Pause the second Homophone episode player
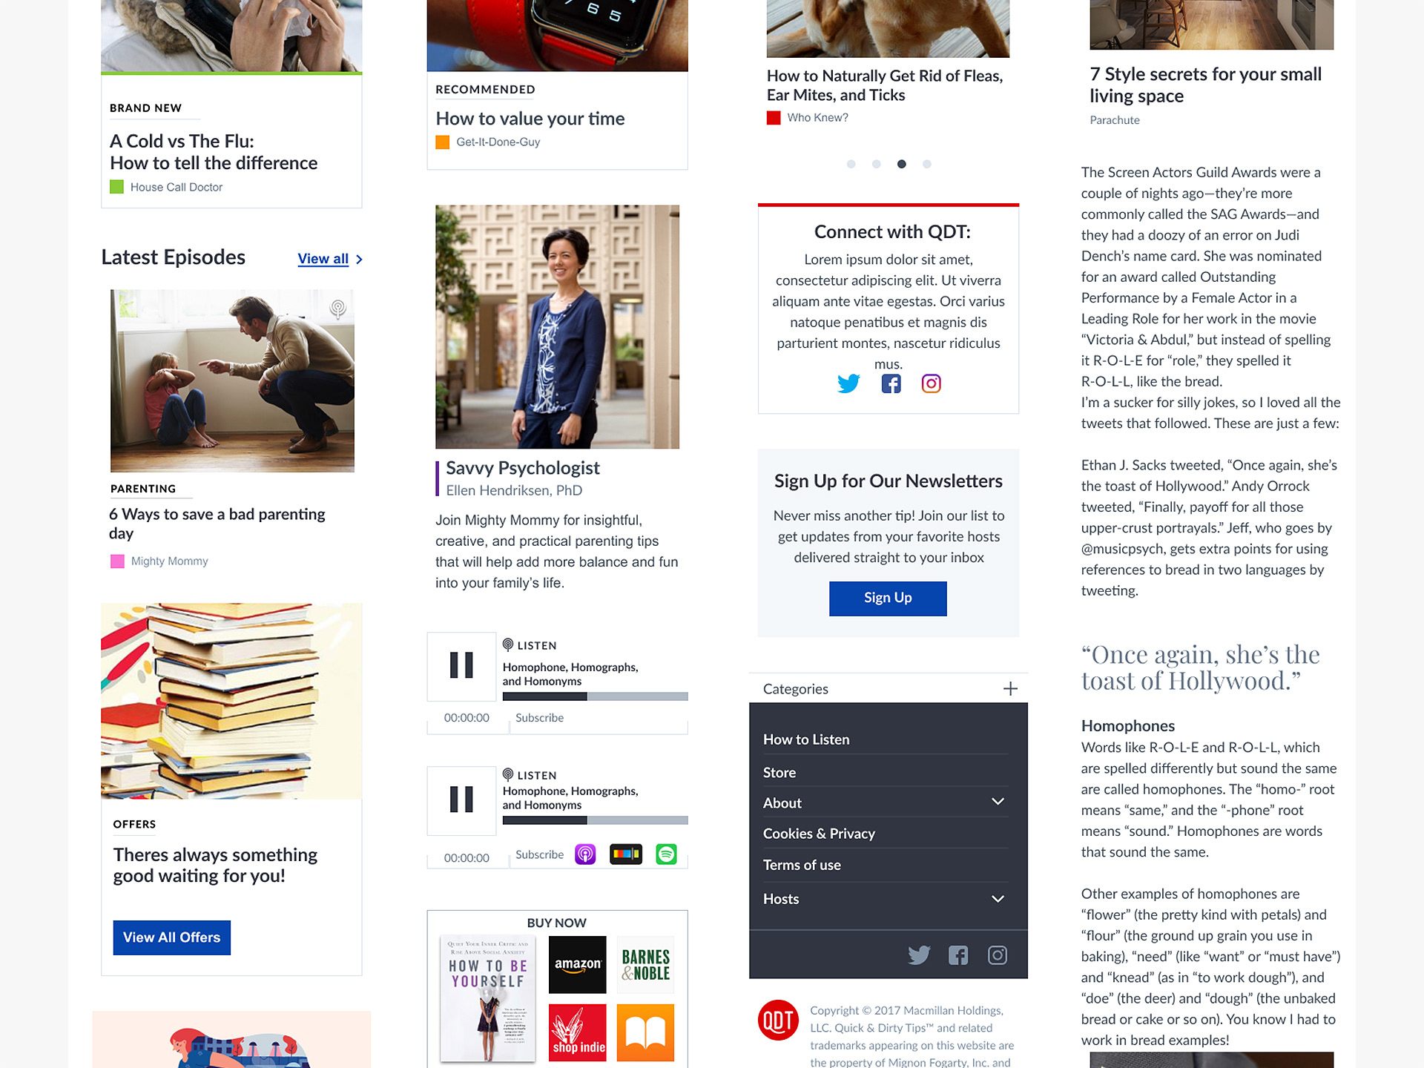The image size is (1424, 1068). 461,800
